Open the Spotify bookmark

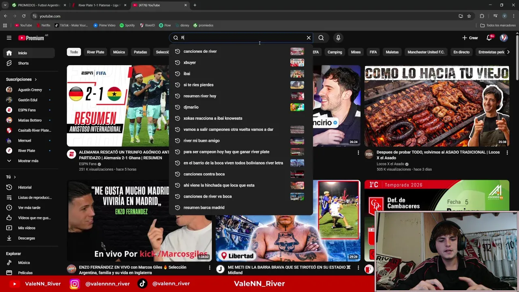click(127, 25)
